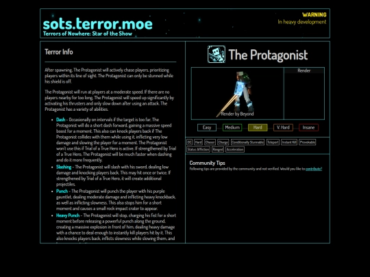Click the WARNING label in header
370x277 pixels.
pyautogui.click(x=314, y=15)
